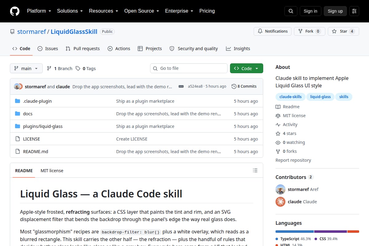Viewport: 369px width, 246px height.
Task: Open the appearance settings icon button
Action: tap(354, 11)
